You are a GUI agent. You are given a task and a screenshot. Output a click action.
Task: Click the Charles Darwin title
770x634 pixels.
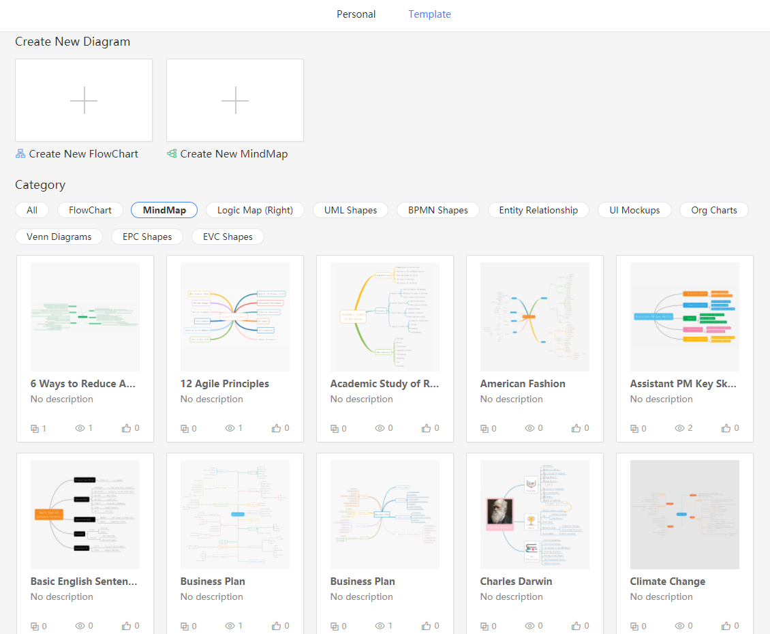(x=516, y=581)
